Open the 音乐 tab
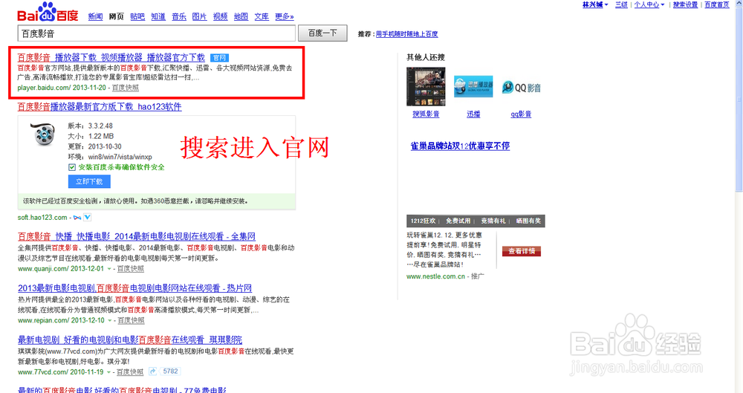 (179, 16)
